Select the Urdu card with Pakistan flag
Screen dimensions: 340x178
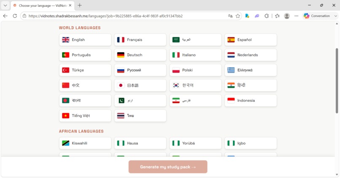[x=140, y=100]
